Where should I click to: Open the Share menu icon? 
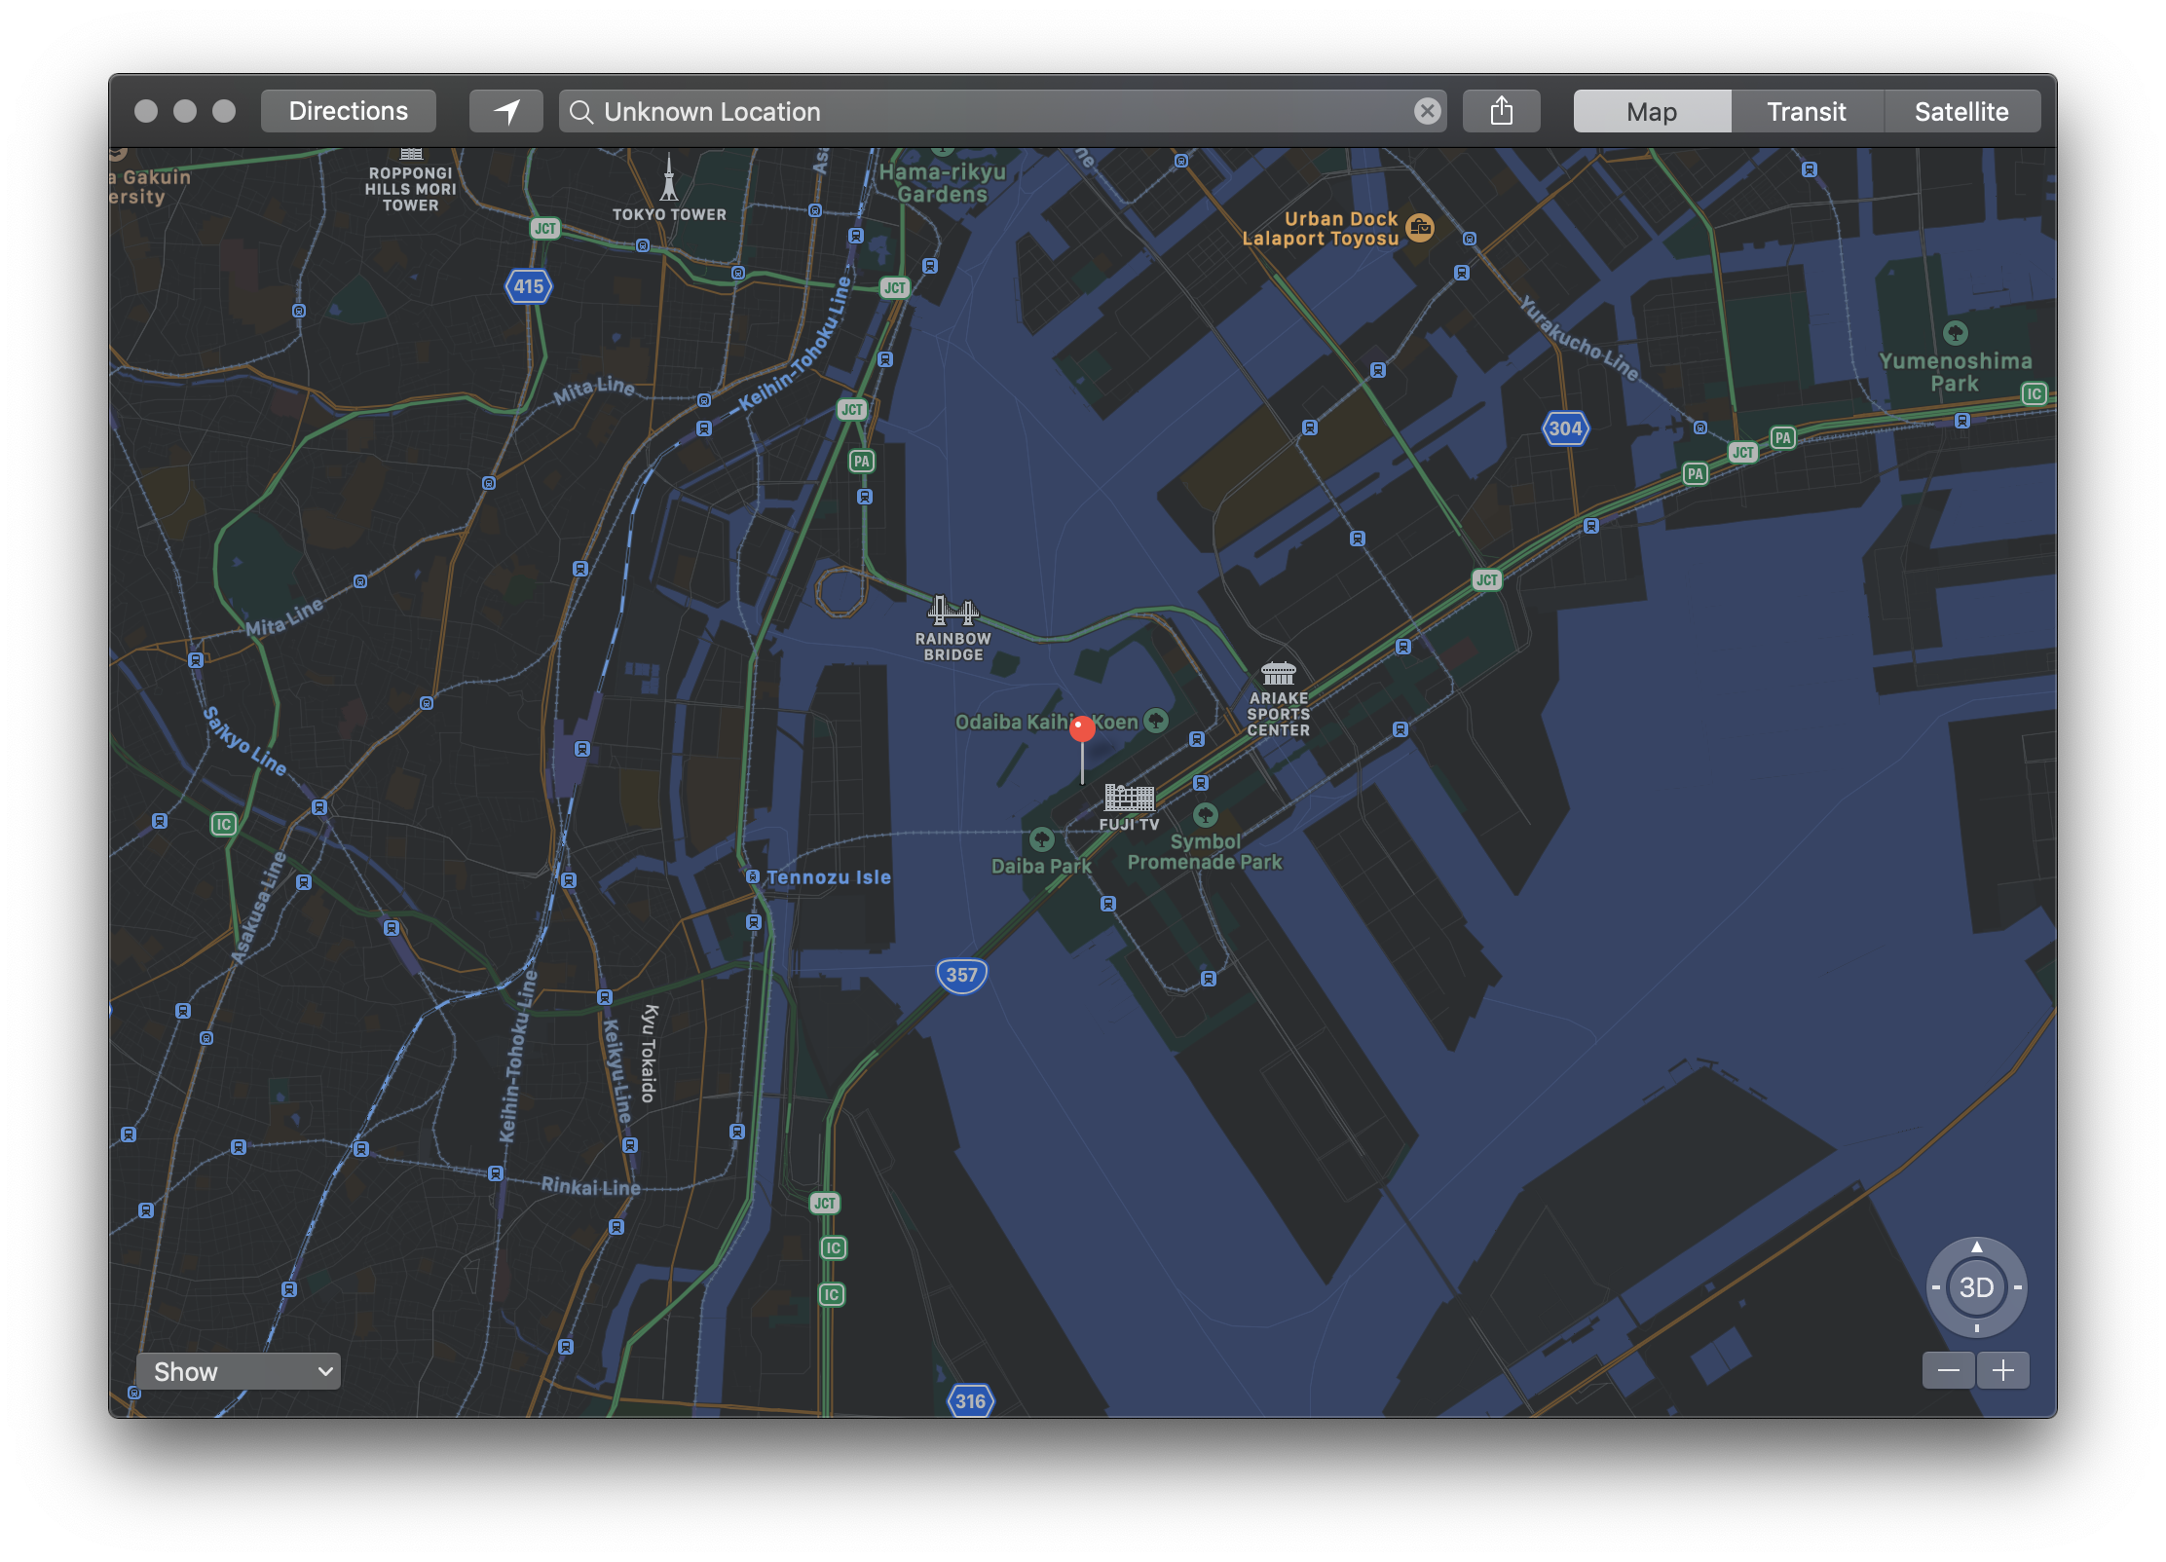(1501, 111)
